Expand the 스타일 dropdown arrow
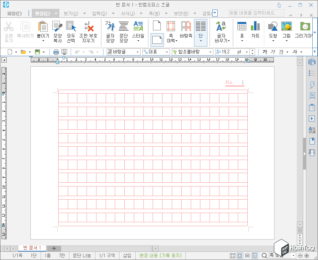 (138, 41)
